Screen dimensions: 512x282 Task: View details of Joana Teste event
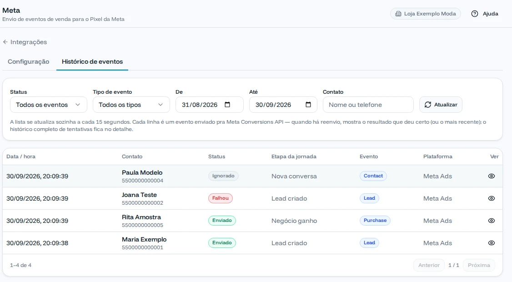click(x=492, y=198)
